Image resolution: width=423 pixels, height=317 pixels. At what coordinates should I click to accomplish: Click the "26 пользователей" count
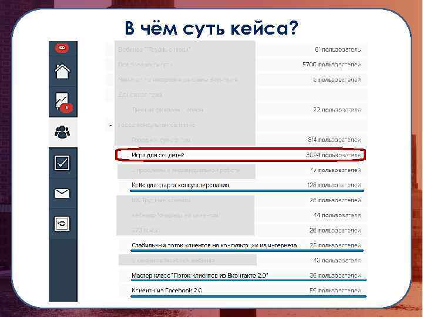335,231
